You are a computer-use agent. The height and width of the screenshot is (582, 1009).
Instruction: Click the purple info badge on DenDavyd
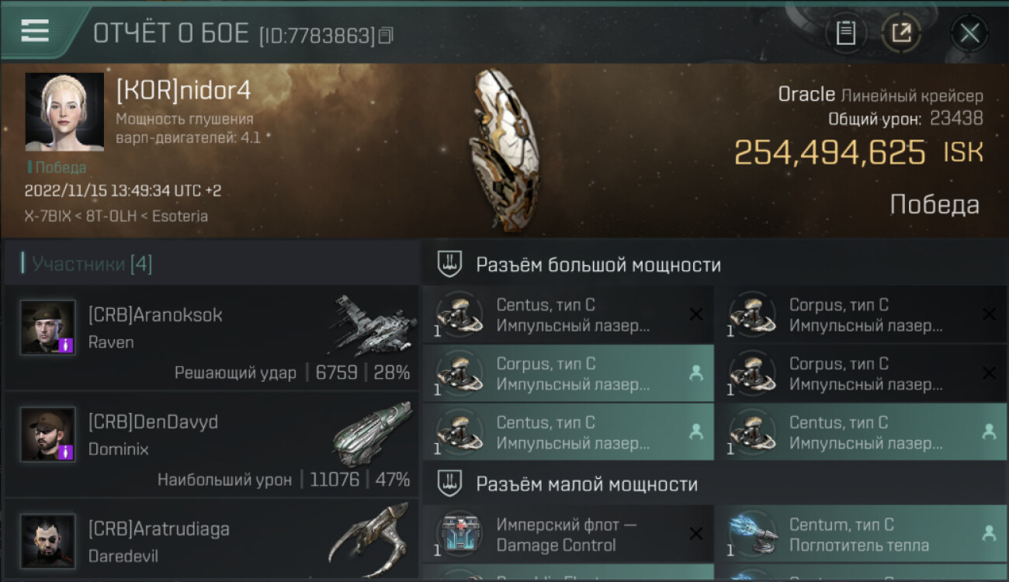[66, 452]
